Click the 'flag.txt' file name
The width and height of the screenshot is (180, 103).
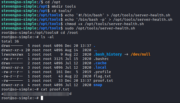tap(102, 76)
